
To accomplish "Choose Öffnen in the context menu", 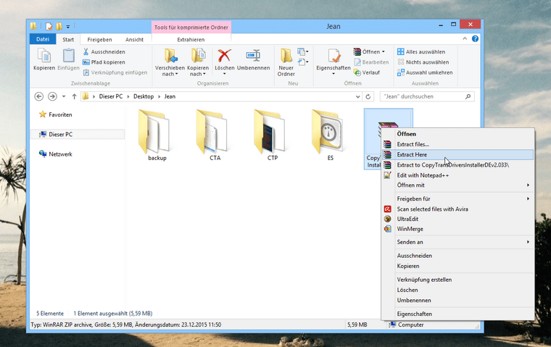I will coord(457,134).
